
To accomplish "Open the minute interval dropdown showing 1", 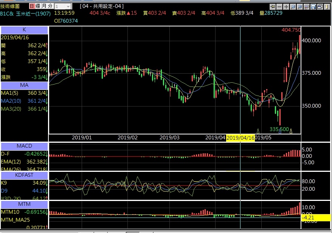I will point(63,6).
